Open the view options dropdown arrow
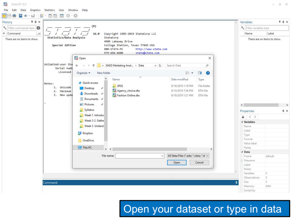This screenshot has height=220, width=294. point(192,73)
